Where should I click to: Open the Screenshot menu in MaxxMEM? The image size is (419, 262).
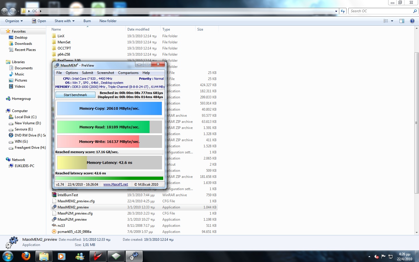[x=106, y=73]
